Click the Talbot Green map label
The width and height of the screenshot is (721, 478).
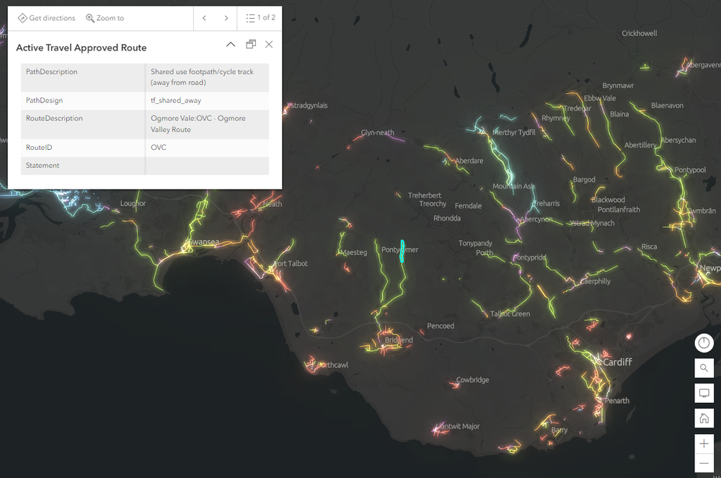pyautogui.click(x=510, y=314)
